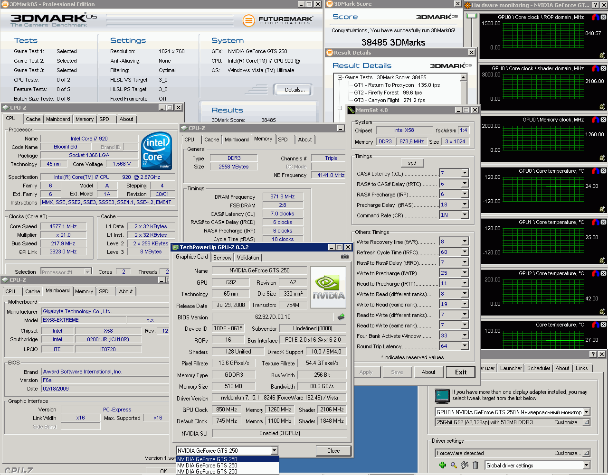Click the monitor icon in RivaTuner
The width and height of the screenshot is (608, 475).
tap(442, 395)
